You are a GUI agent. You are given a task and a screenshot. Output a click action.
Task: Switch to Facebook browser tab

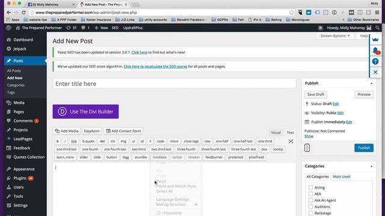tap(51, 4)
